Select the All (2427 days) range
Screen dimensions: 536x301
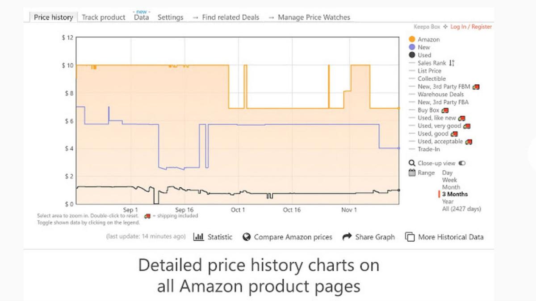tap(461, 209)
